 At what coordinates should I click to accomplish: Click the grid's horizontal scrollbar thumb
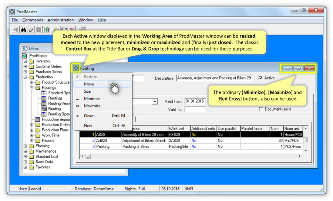click(x=88, y=156)
